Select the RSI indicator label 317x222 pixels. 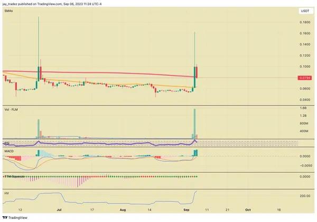[x=7, y=143]
